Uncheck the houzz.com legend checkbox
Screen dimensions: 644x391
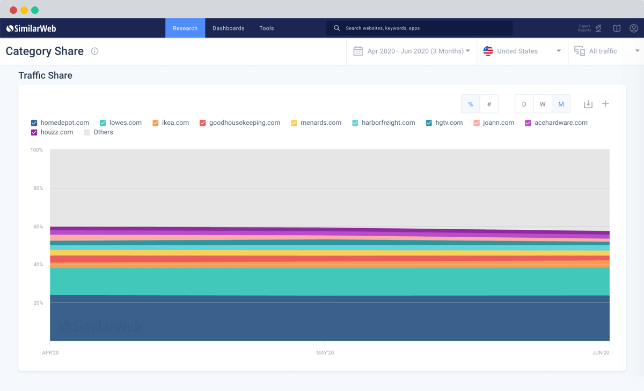[x=34, y=132]
